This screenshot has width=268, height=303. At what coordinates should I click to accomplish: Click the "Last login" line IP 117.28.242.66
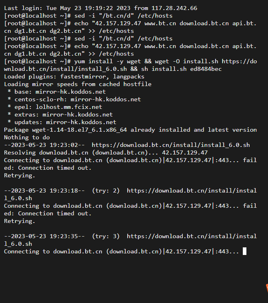pos(174,8)
